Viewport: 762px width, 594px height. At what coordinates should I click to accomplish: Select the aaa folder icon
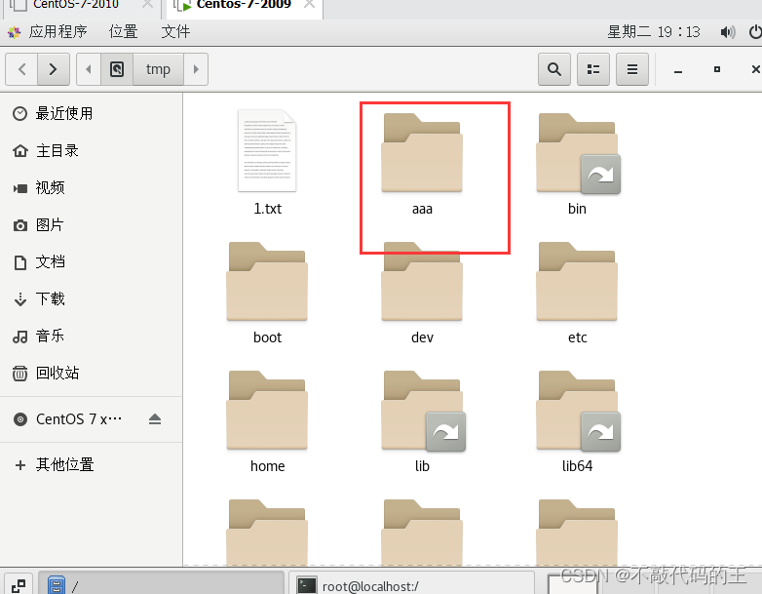coord(422,152)
